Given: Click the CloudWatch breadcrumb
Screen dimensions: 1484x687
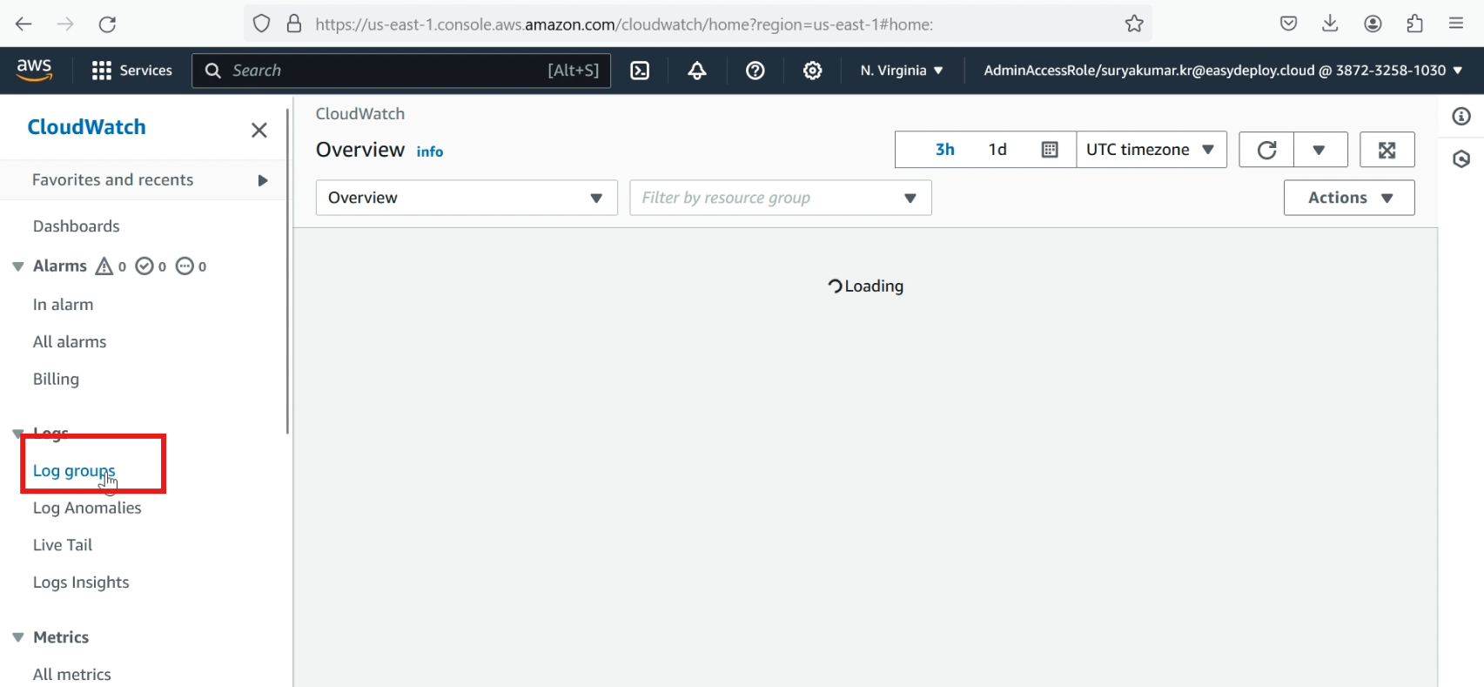Looking at the screenshot, I should (360, 114).
